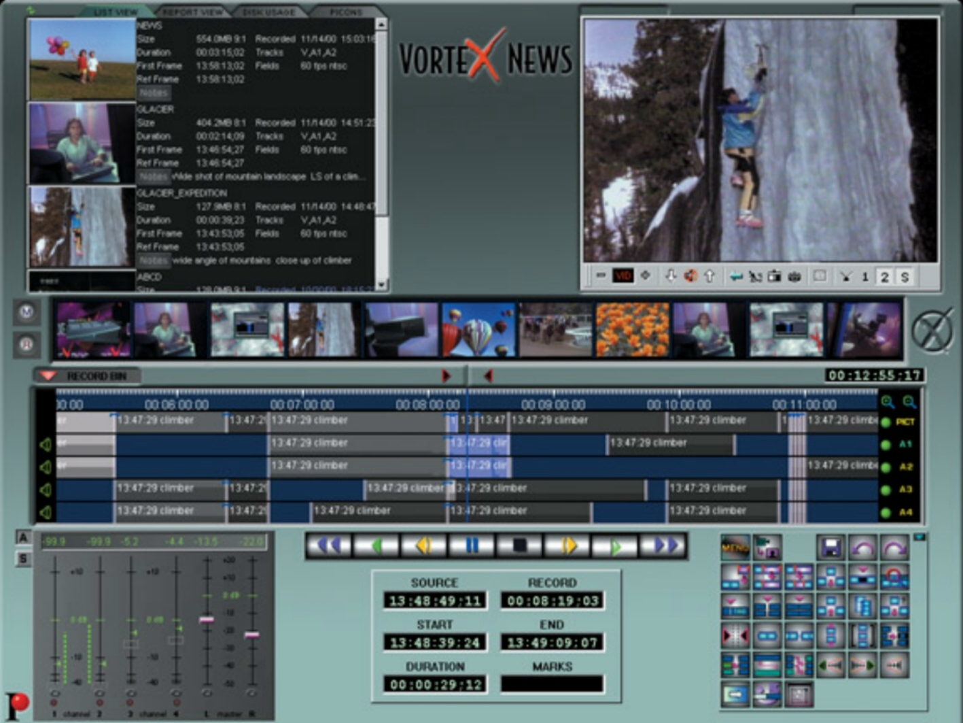Click the purple undo arrow icon
The image size is (963, 723).
pos(862,548)
